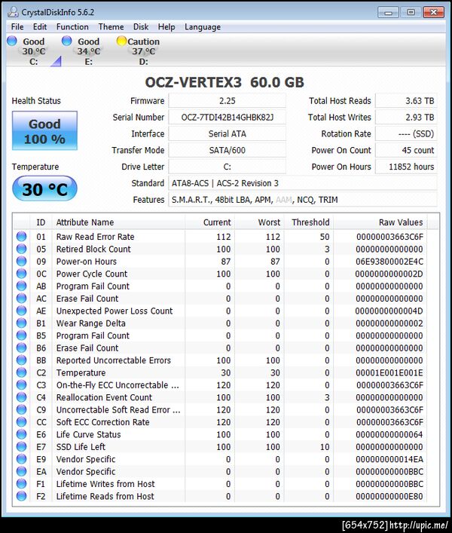This screenshot has width=452, height=533.
Task: Click status icon for C2 Temperature row
Action: 21,372
